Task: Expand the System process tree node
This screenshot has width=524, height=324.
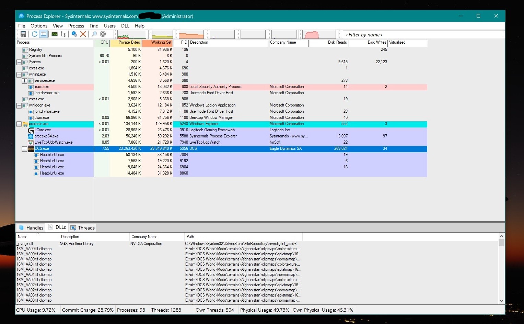Action: click(x=19, y=62)
